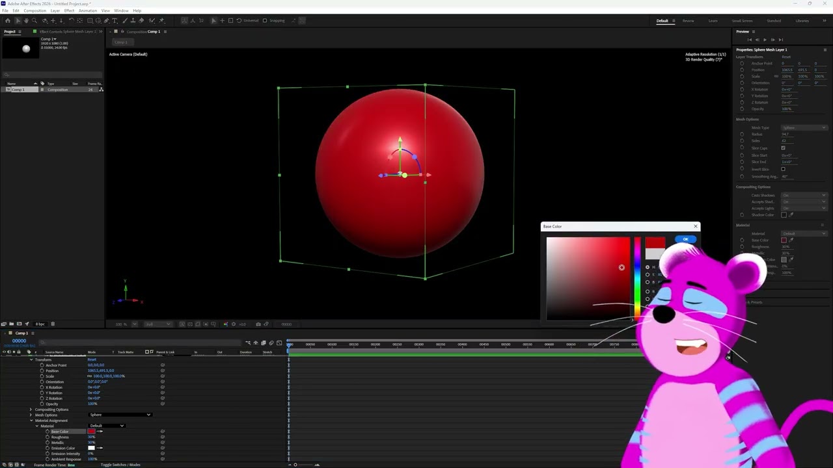
Task: Toggle Radius stopwatch in Properties panel
Action: [742, 134]
